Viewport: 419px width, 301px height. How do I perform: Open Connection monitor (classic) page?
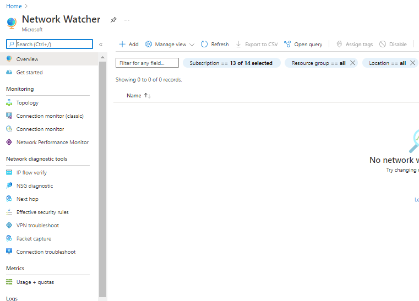pyautogui.click(x=50, y=116)
